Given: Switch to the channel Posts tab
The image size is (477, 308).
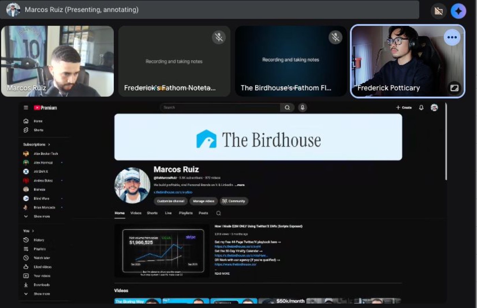Looking at the screenshot, I should 203,213.
